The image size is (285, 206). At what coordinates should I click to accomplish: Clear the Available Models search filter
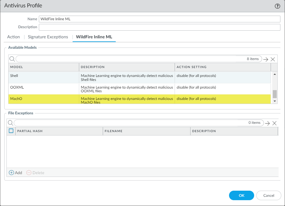pos(273,59)
